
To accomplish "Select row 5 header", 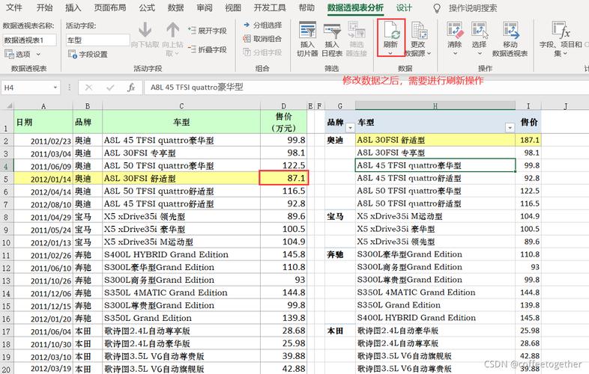I will point(7,179).
